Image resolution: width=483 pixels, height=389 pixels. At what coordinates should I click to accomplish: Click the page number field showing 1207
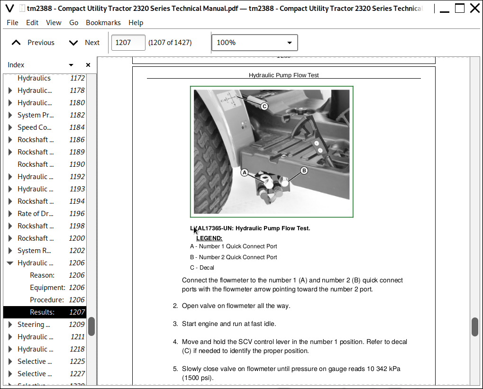(128, 43)
